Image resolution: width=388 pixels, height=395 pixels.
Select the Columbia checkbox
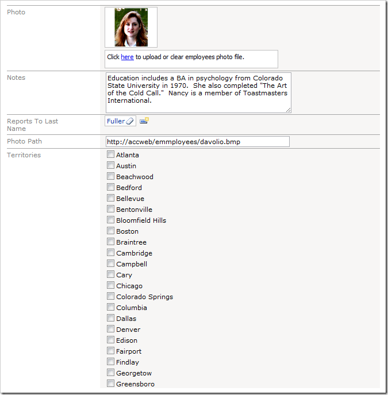[110, 307]
